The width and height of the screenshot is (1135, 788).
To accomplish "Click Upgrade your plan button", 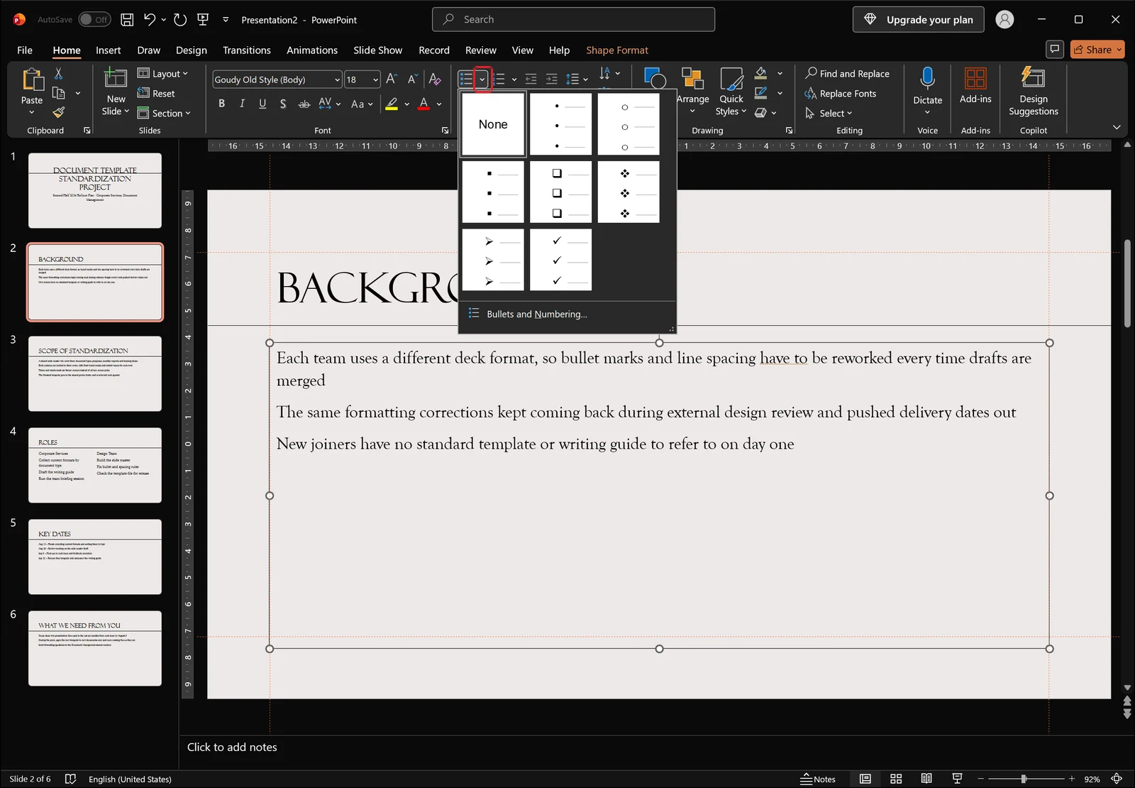I will (919, 20).
